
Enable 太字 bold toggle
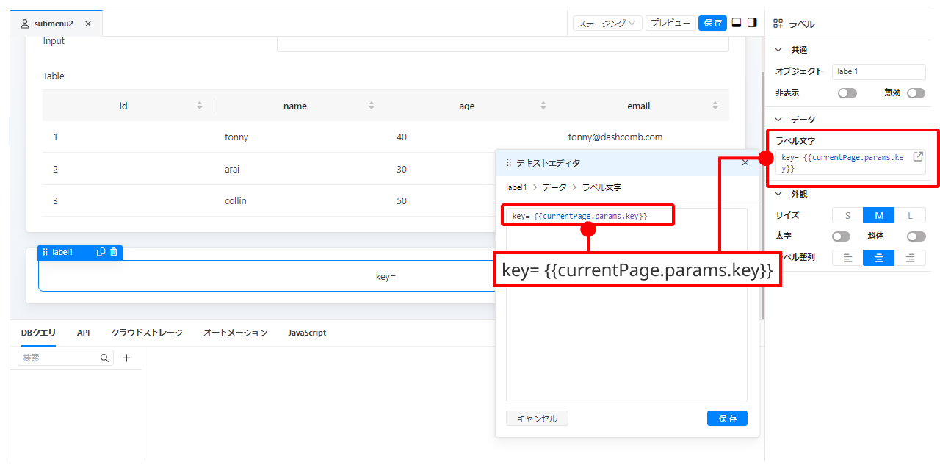[x=841, y=236]
